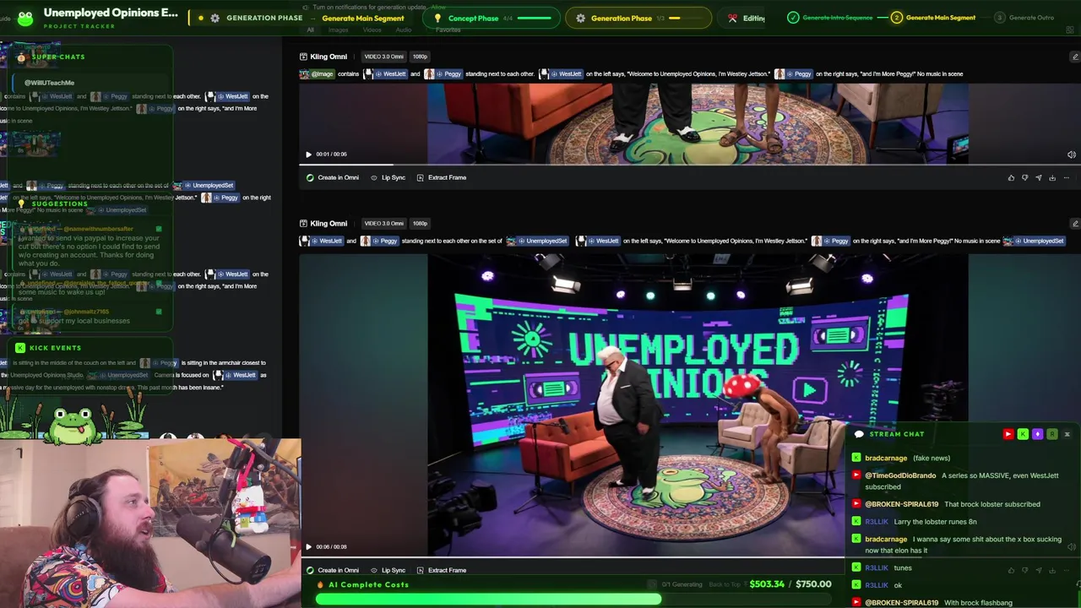Toggle the purple platform filter in Stream Chat
The height and width of the screenshot is (608, 1081).
pyautogui.click(x=1037, y=434)
